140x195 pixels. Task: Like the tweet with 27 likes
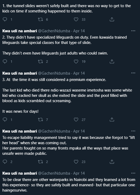tap(76, 120)
